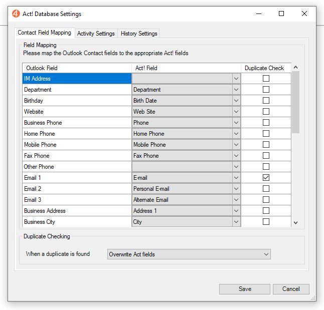
Task: Open the Act! field dropdown for IM Address
Action: (236, 79)
